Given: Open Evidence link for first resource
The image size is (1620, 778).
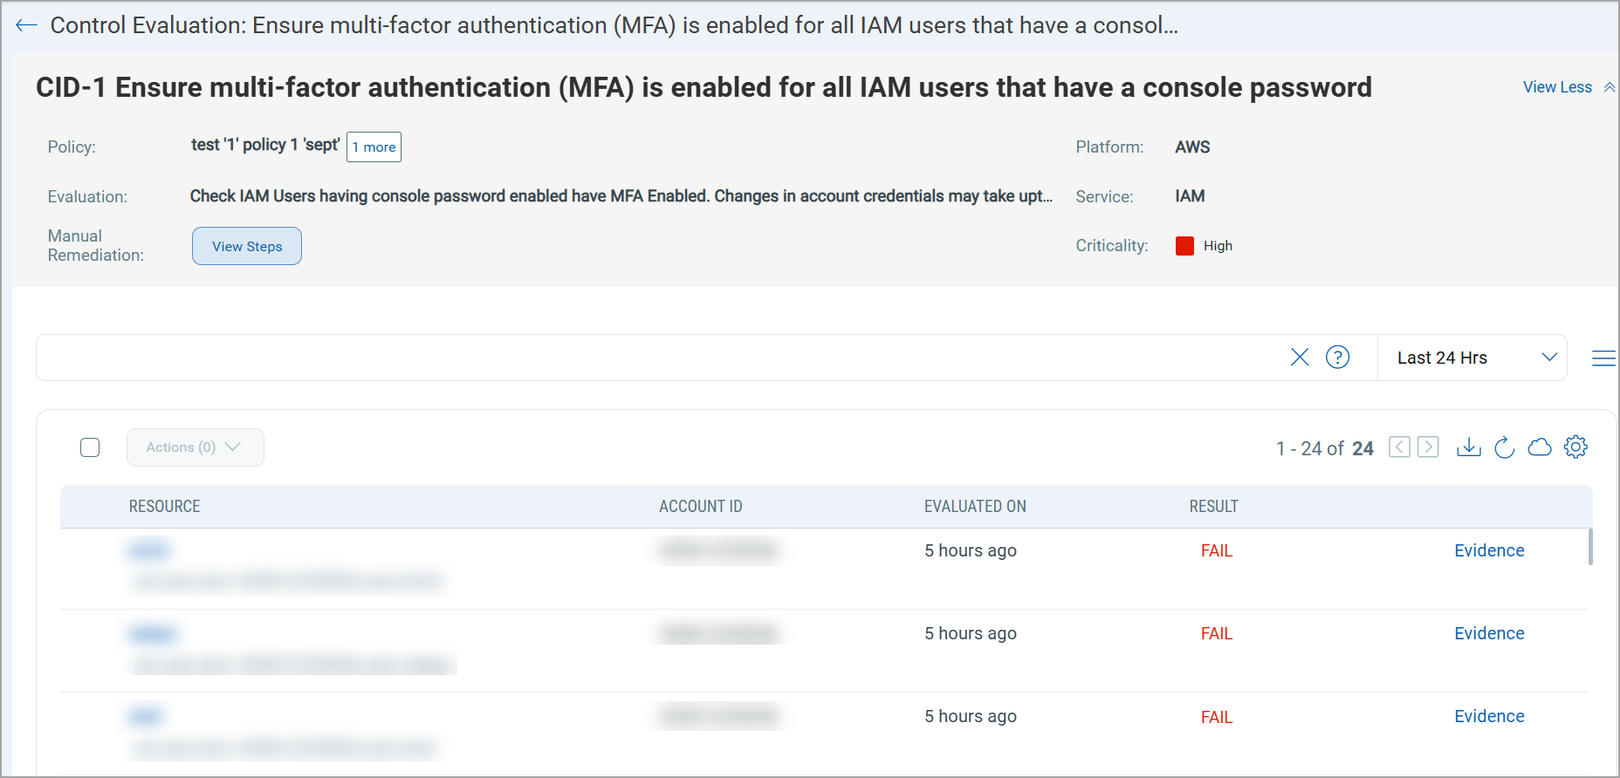Looking at the screenshot, I should click(1489, 550).
